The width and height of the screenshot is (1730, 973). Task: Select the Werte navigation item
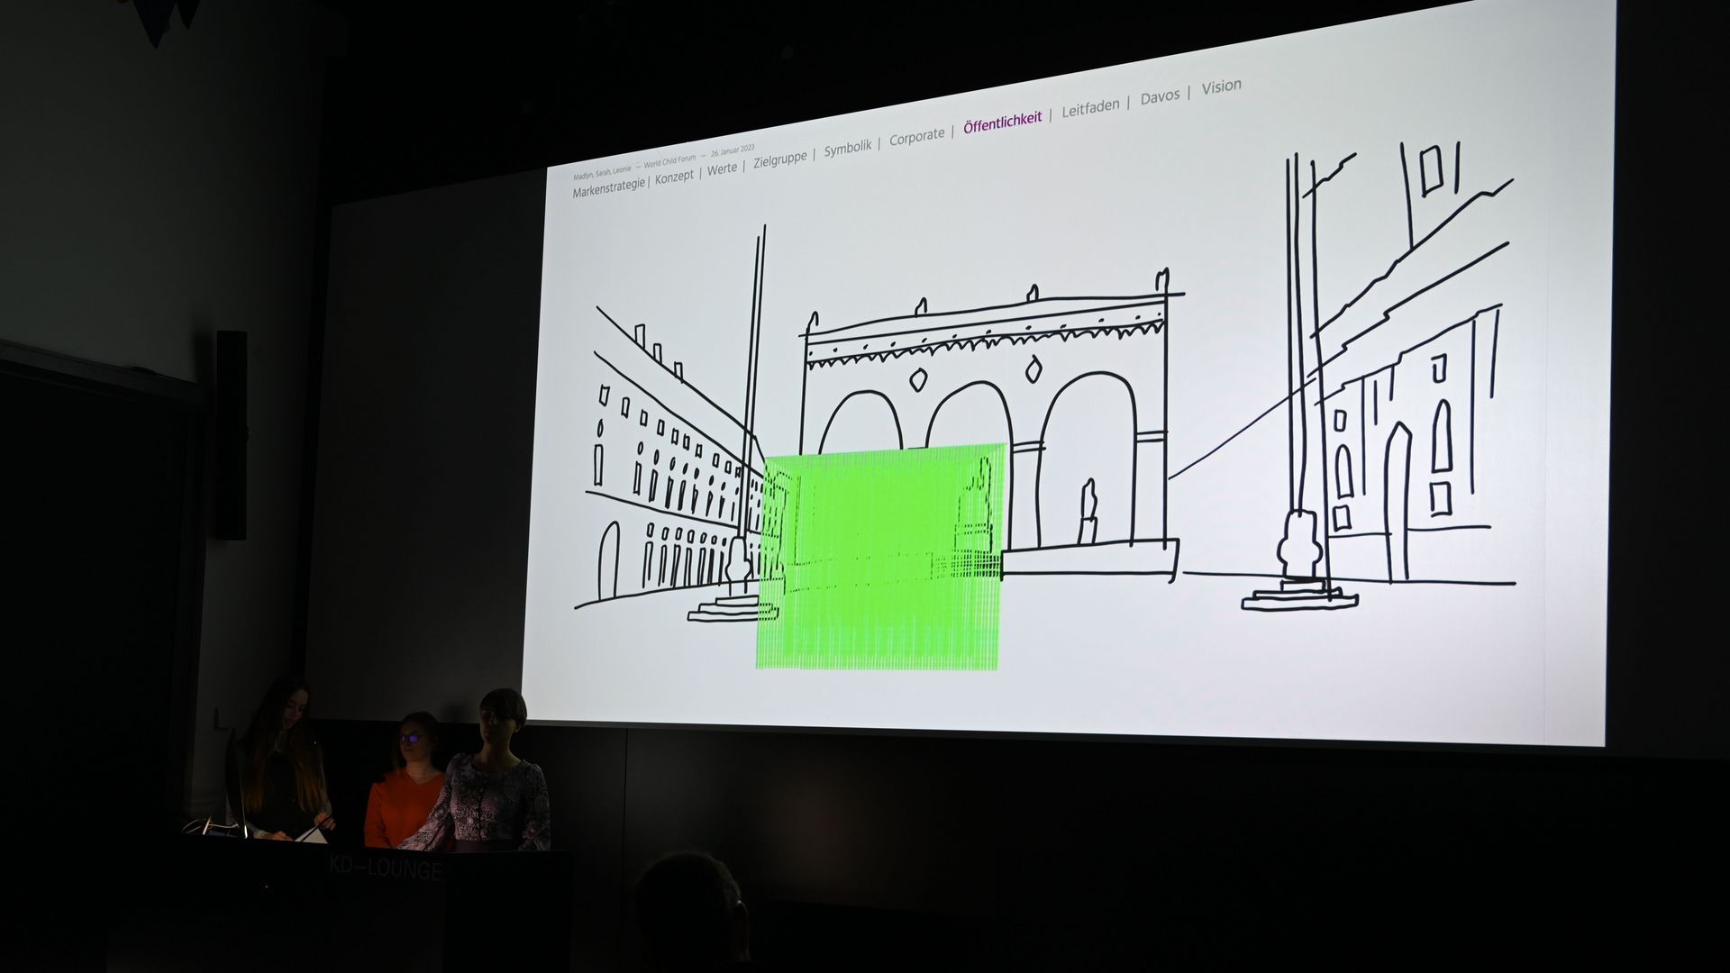point(722,168)
